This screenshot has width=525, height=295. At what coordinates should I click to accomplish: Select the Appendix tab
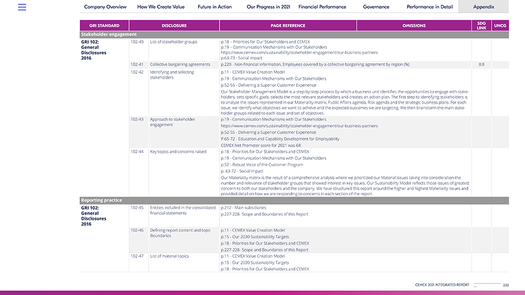coord(483,7)
